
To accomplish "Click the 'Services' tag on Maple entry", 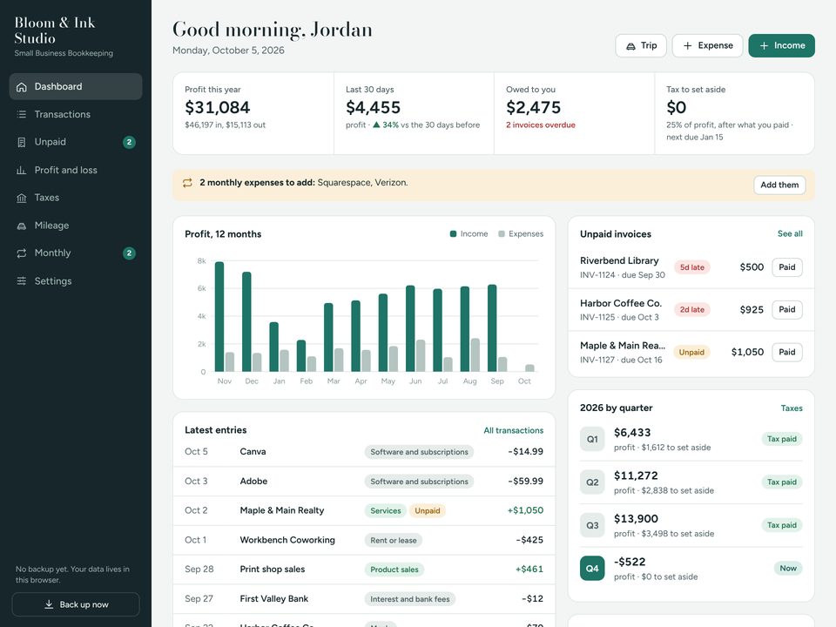I will 386,511.
